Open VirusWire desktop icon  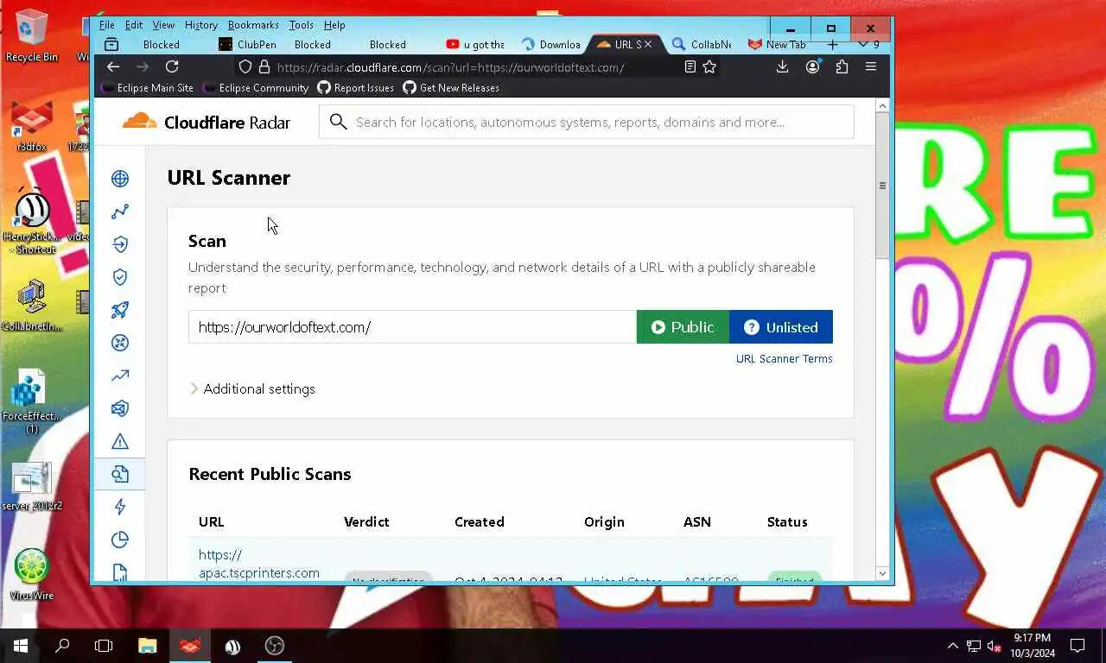(32, 574)
